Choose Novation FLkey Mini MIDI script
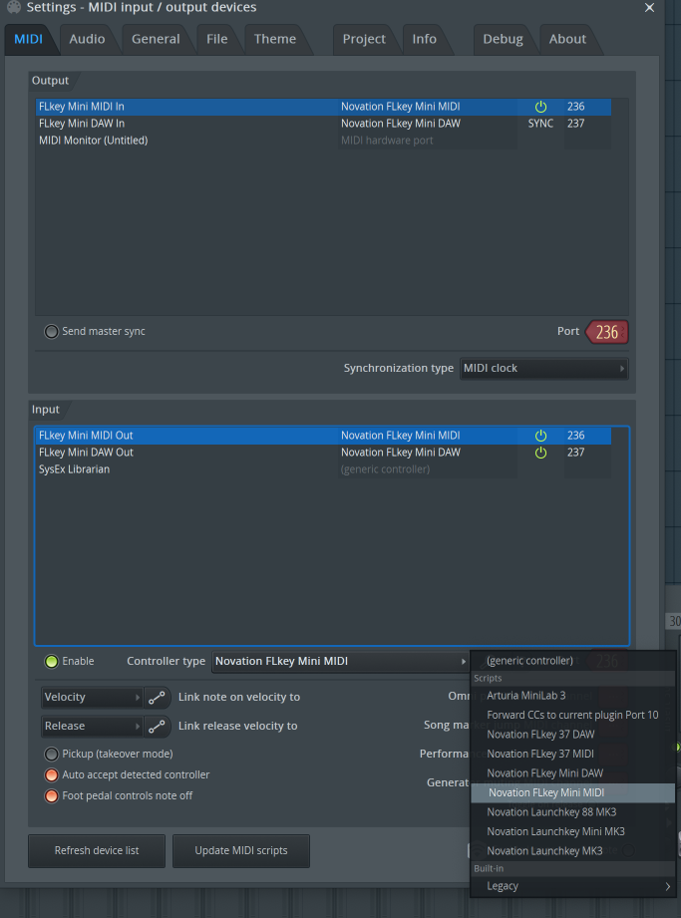The height and width of the screenshot is (918, 681). click(573, 792)
